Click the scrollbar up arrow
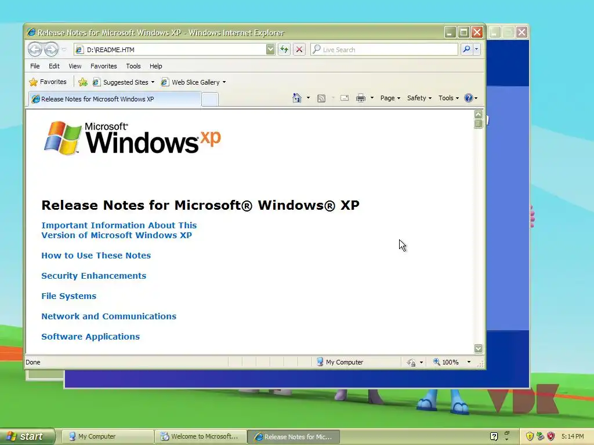Image resolution: width=594 pixels, height=445 pixels. (478, 114)
